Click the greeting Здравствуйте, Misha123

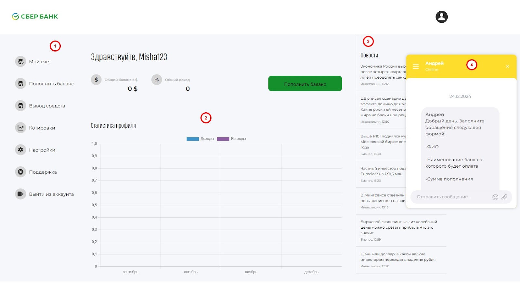(129, 57)
